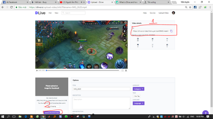Open File Explorer from taskbar
The height and width of the screenshot is (119, 213).
pyautogui.click(x=20, y=117)
